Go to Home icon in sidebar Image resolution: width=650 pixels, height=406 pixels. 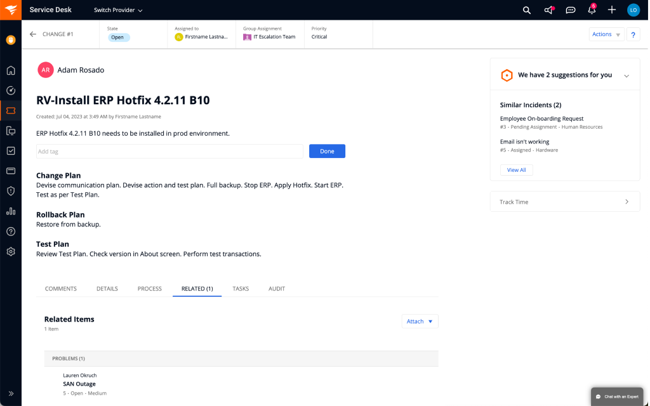coord(11,70)
